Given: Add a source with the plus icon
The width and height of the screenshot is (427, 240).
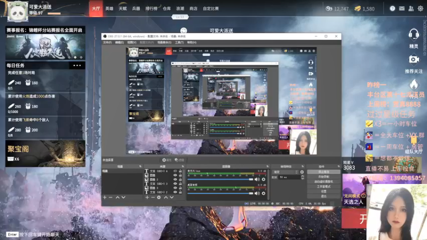Looking at the screenshot, I should [147, 197].
